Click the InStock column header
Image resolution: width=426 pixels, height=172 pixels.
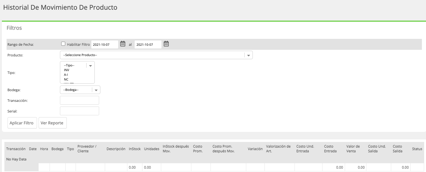(x=135, y=149)
